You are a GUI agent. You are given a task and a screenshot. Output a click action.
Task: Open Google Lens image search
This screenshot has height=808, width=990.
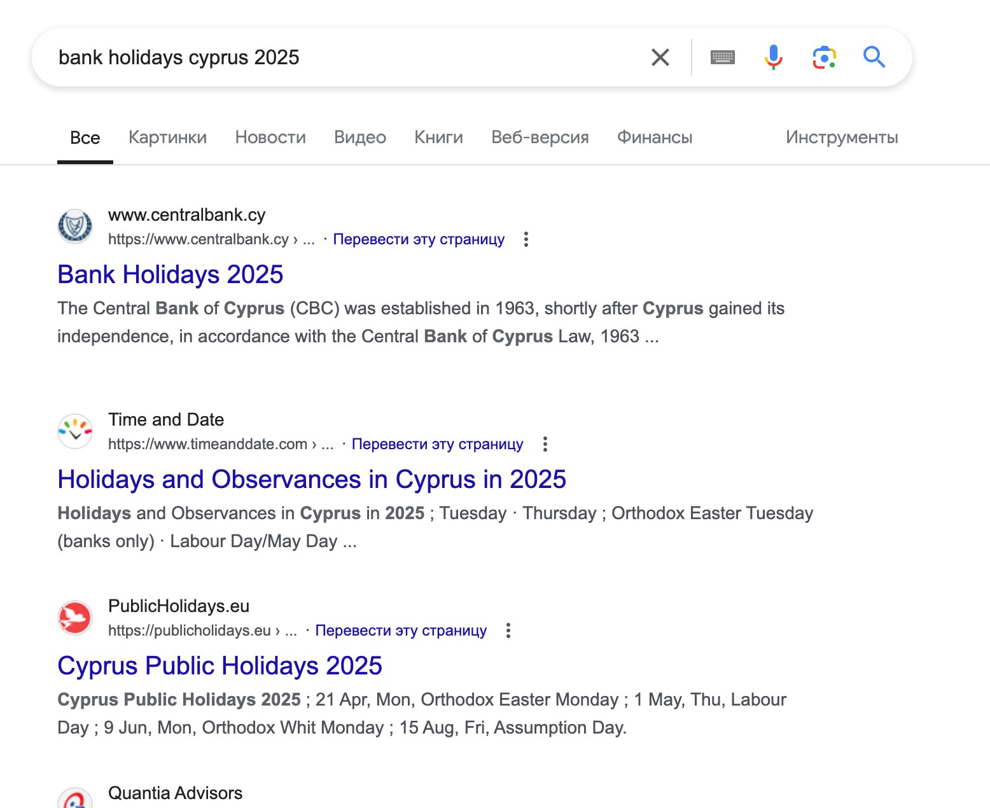pyautogui.click(x=824, y=57)
